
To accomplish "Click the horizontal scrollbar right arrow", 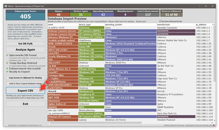I will [212, 123].
